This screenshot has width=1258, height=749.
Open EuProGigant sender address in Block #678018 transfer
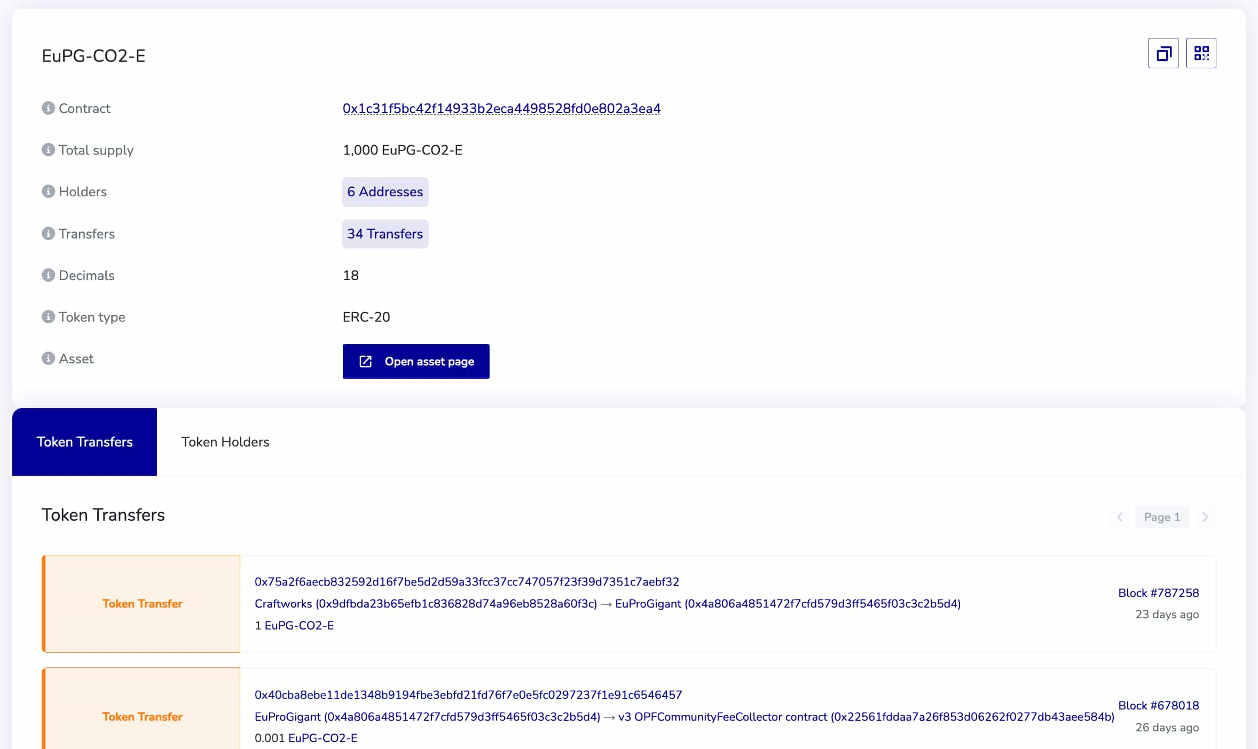point(427,716)
